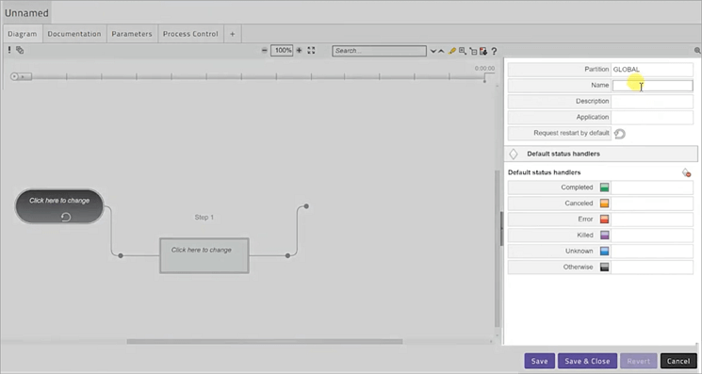Jump to next search result down arrow
702x374 pixels.
click(x=433, y=51)
